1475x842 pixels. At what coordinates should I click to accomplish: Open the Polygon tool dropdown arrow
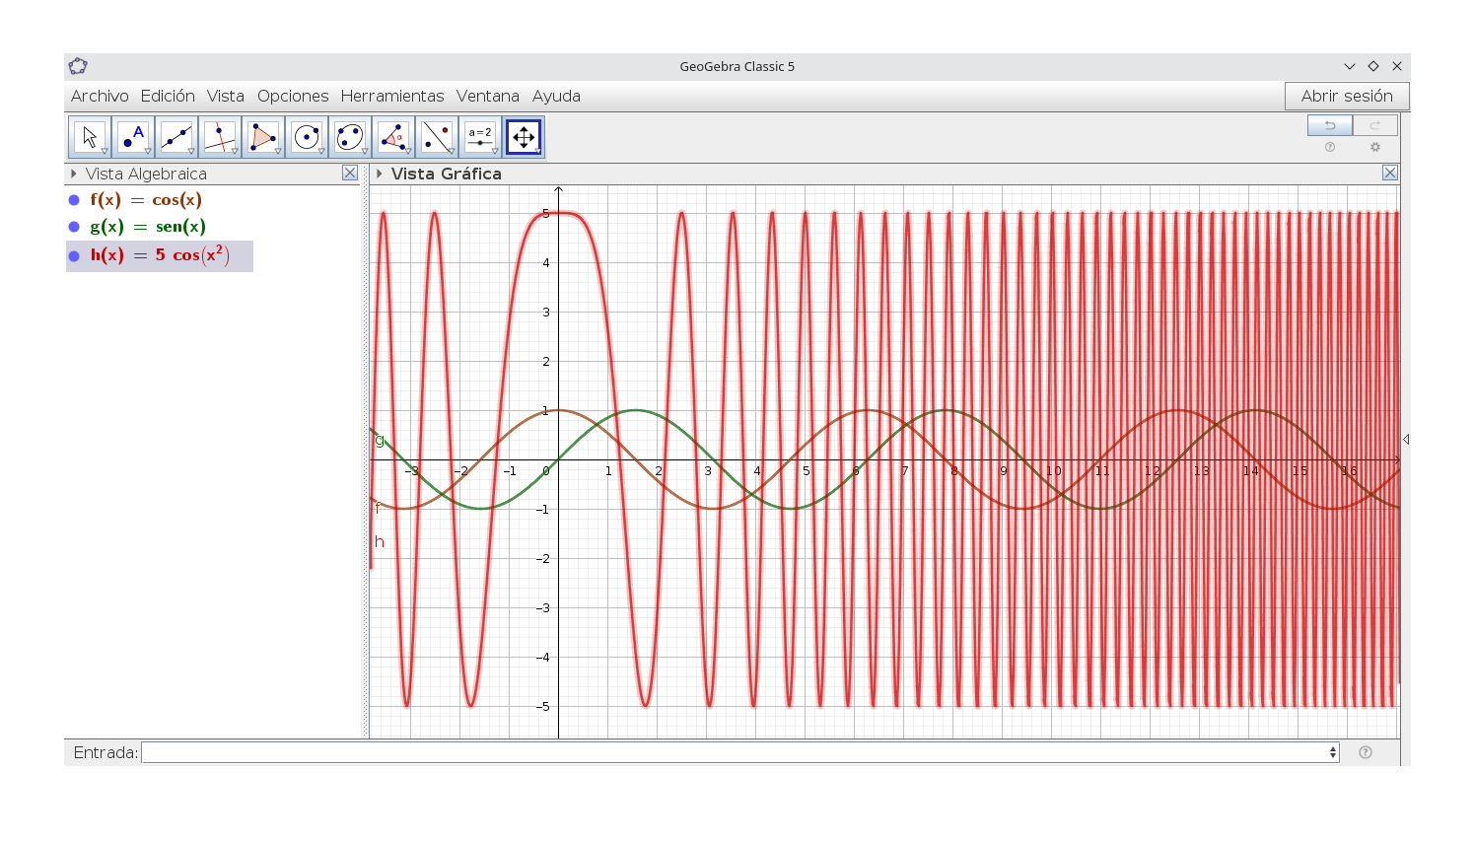[278, 152]
